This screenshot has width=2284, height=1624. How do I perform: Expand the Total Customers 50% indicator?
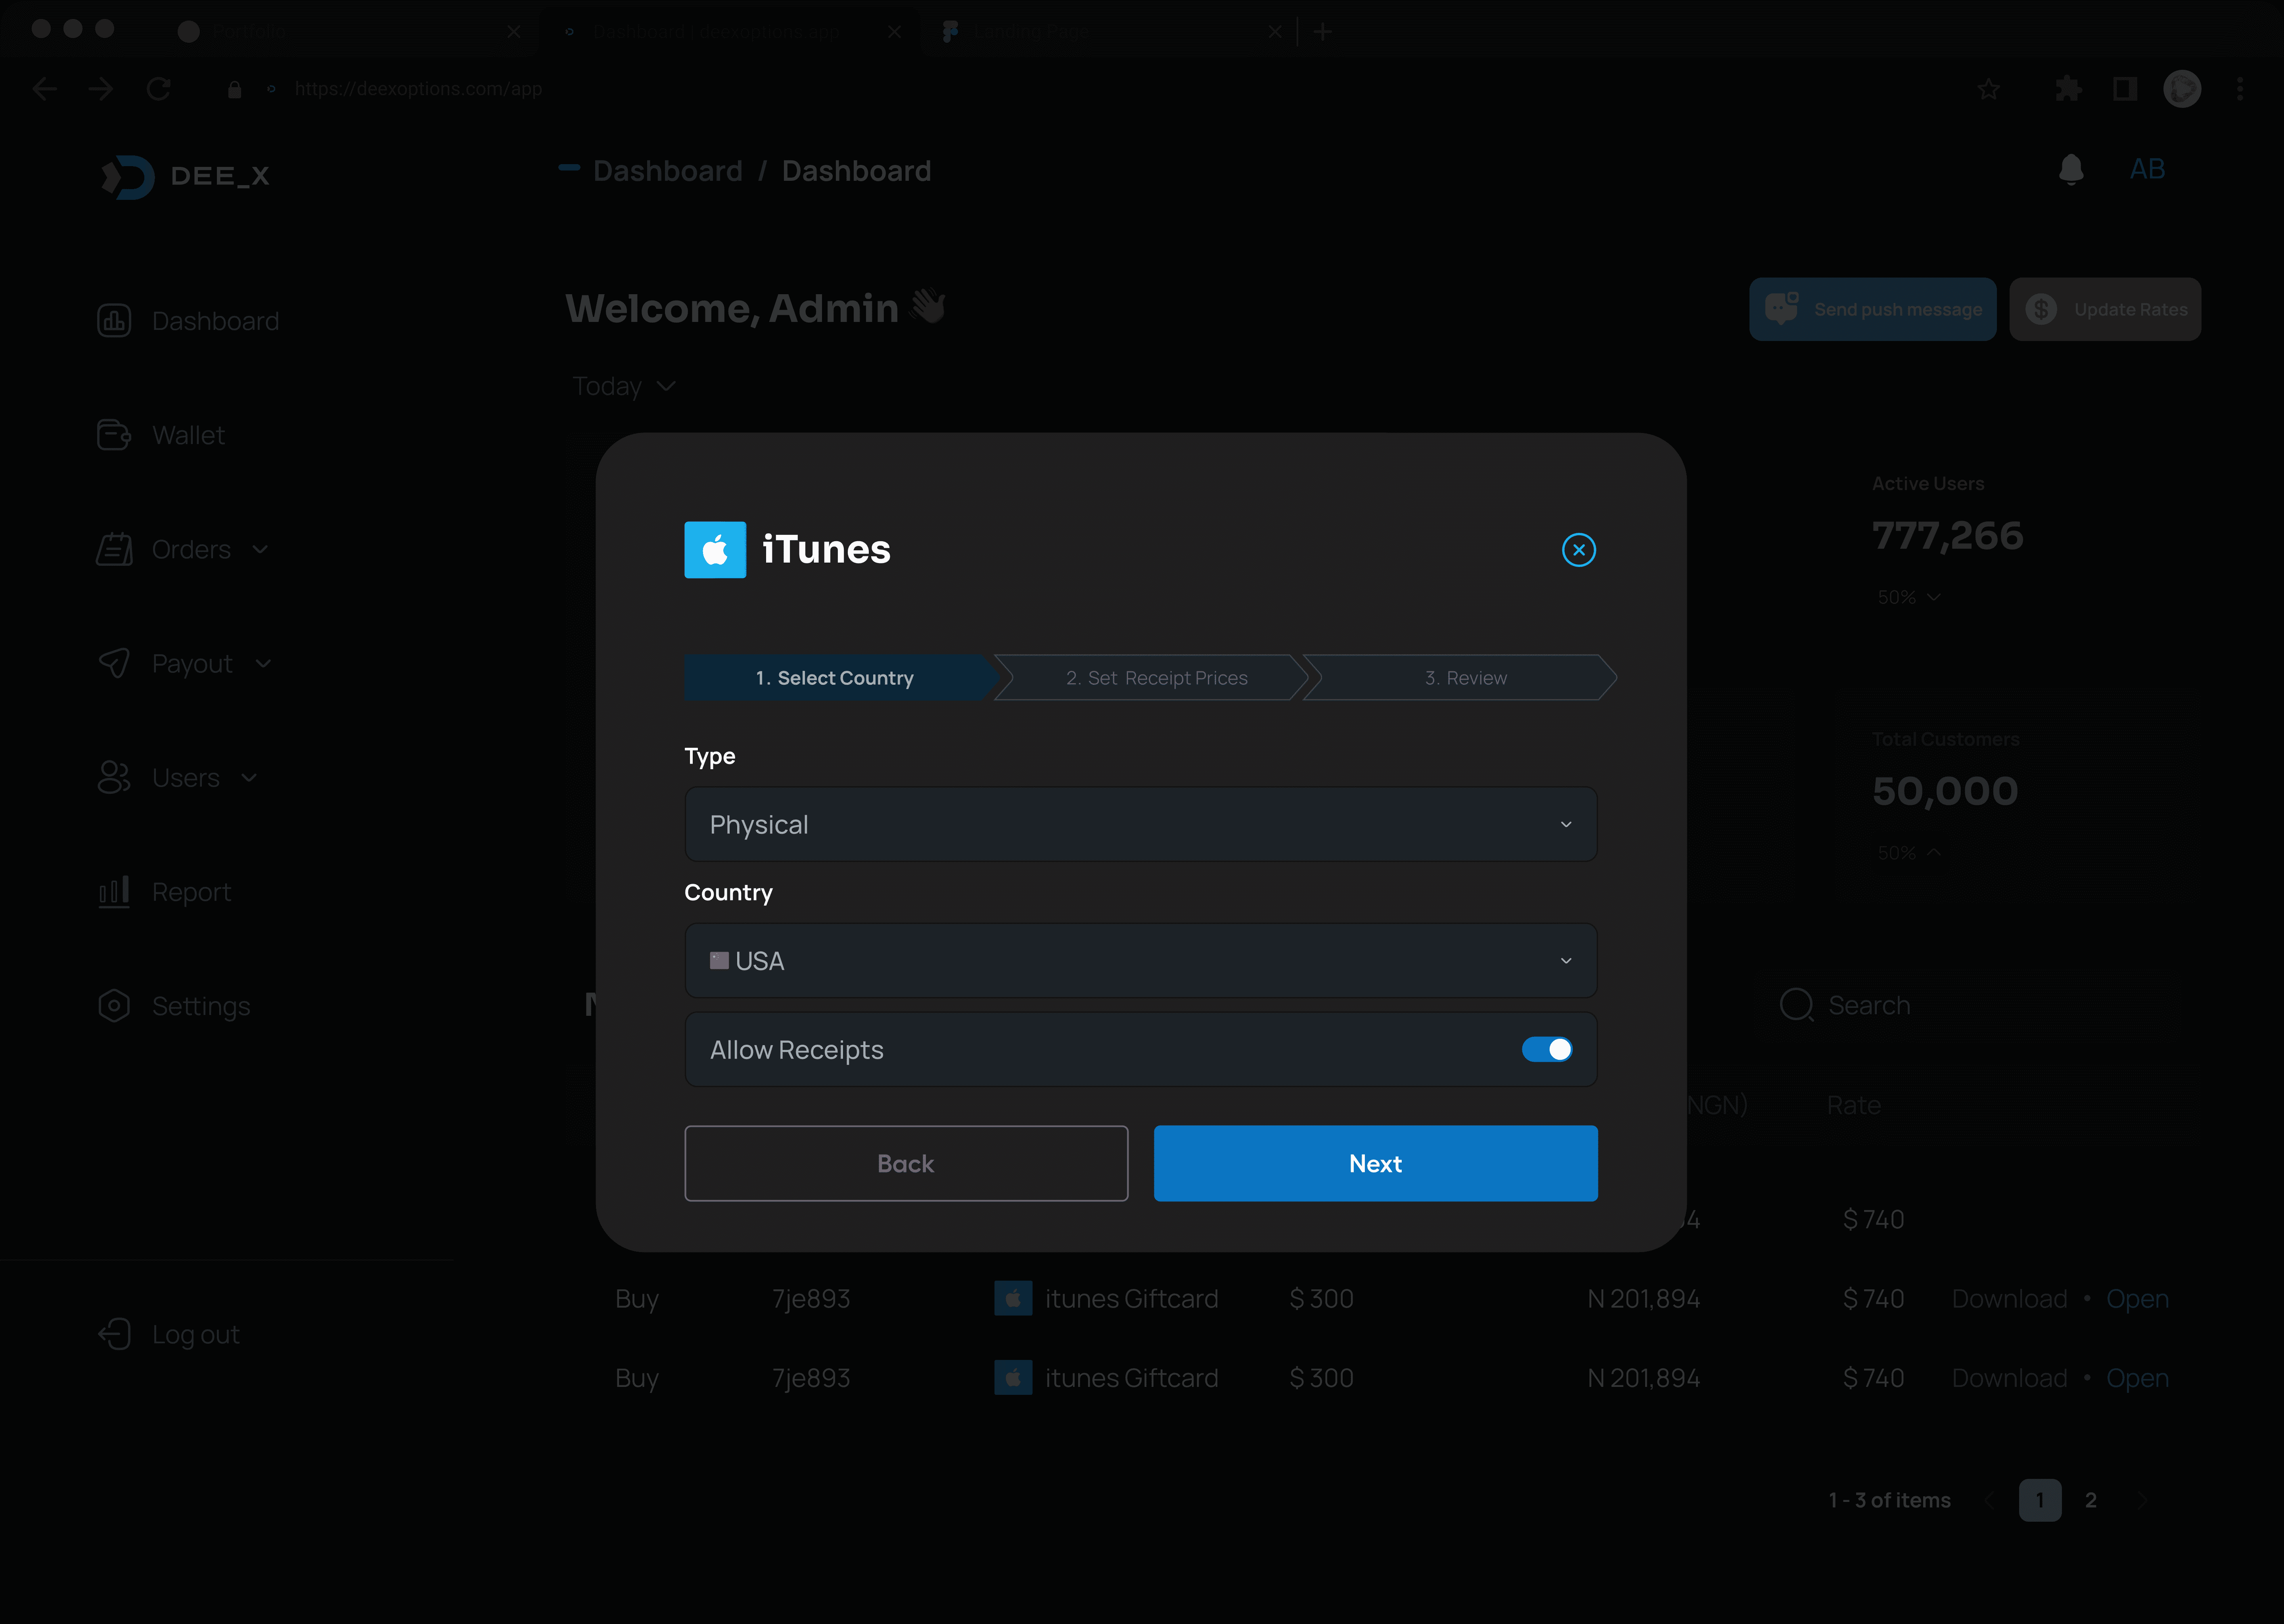[x=1908, y=853]
